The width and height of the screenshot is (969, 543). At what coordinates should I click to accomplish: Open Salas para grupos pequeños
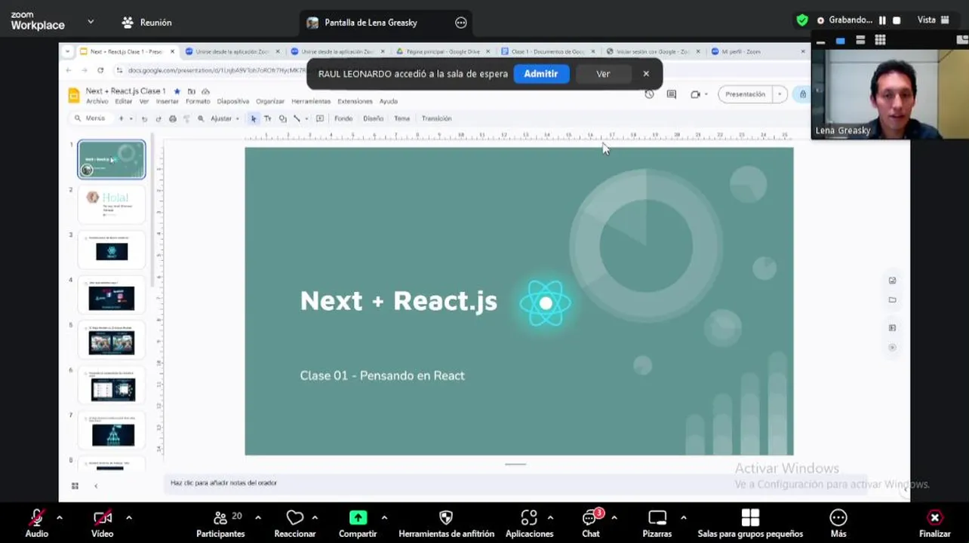pos(750,523)
